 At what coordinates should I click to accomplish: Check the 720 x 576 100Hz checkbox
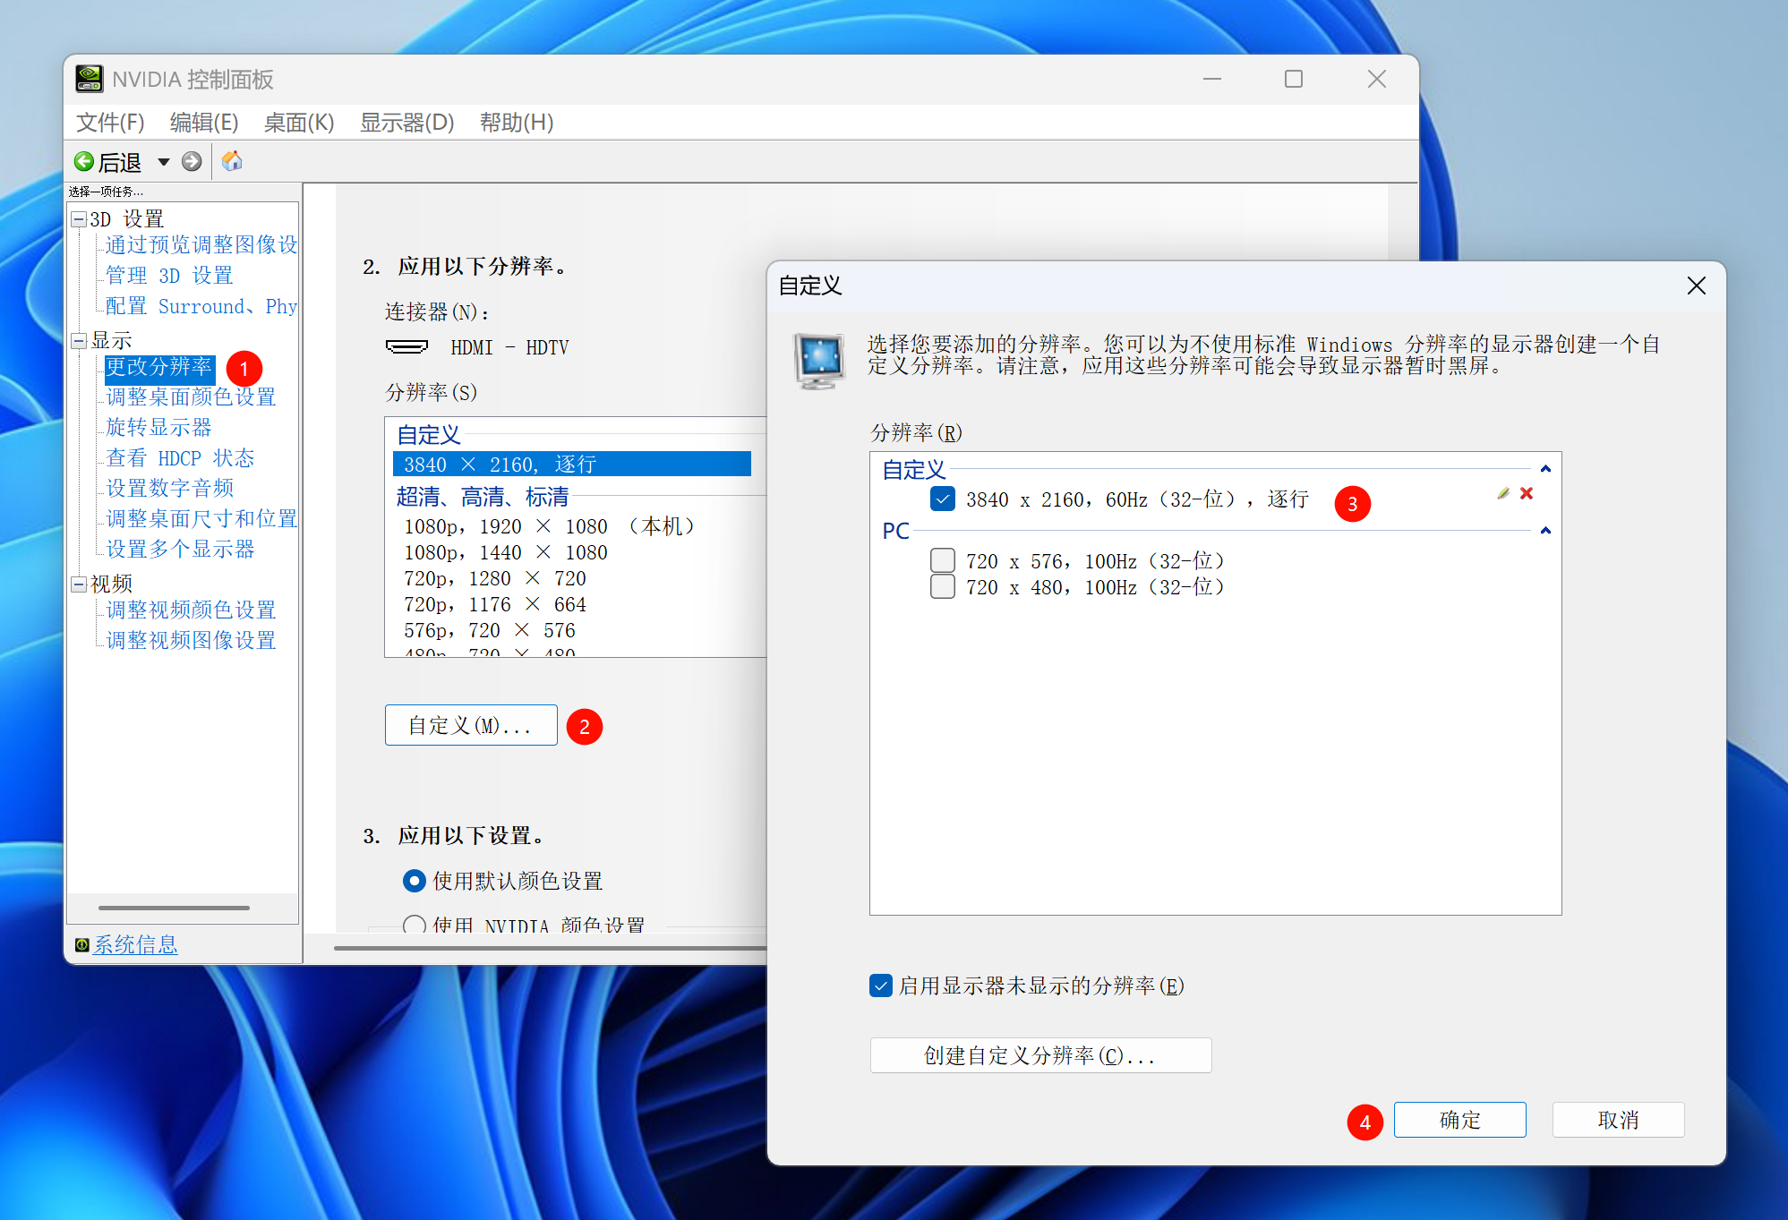[x=943, y=561]
